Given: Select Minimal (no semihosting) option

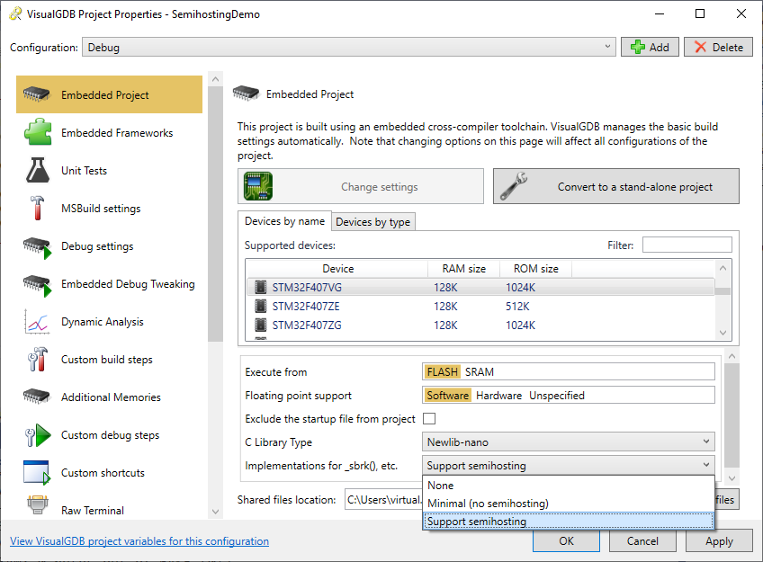Looking at the screenshot, I should click(569, 504).
